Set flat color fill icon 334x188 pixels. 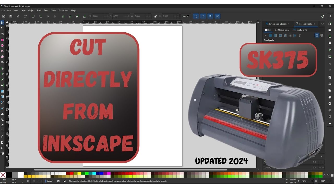[270, 36]
